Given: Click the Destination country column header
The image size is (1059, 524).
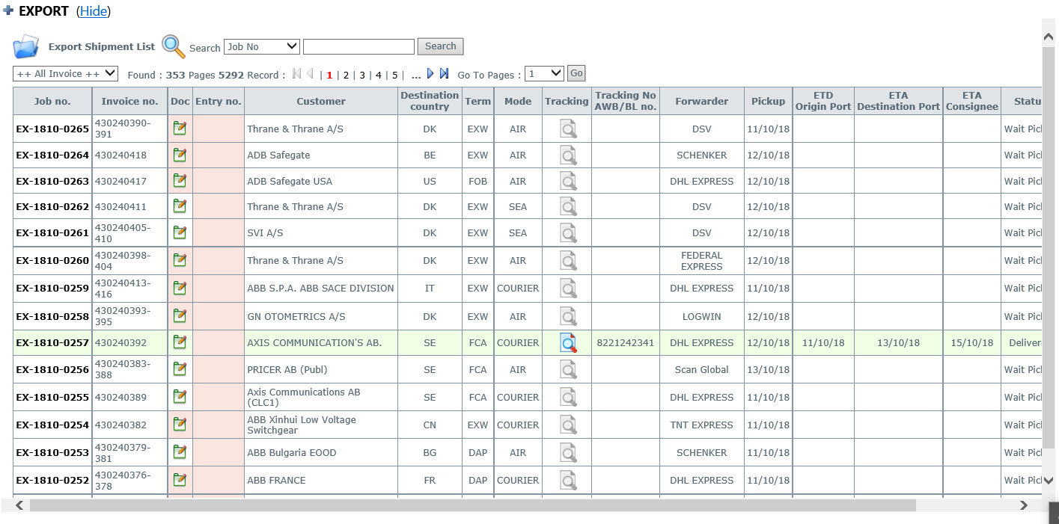Looking at the screenshot, I should click(430, 101).
